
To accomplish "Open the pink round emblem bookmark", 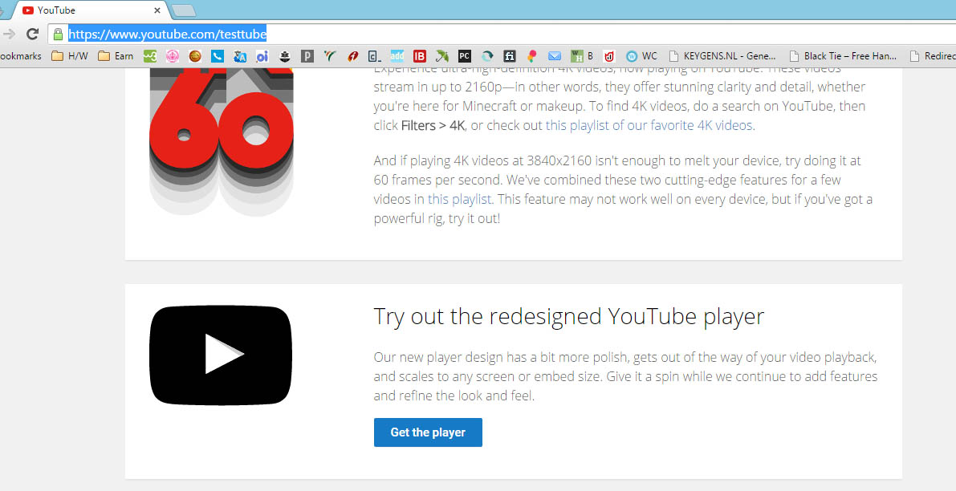I will click(173, 56).
